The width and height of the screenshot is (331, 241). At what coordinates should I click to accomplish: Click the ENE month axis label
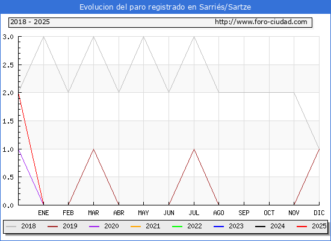click(43, 213)
